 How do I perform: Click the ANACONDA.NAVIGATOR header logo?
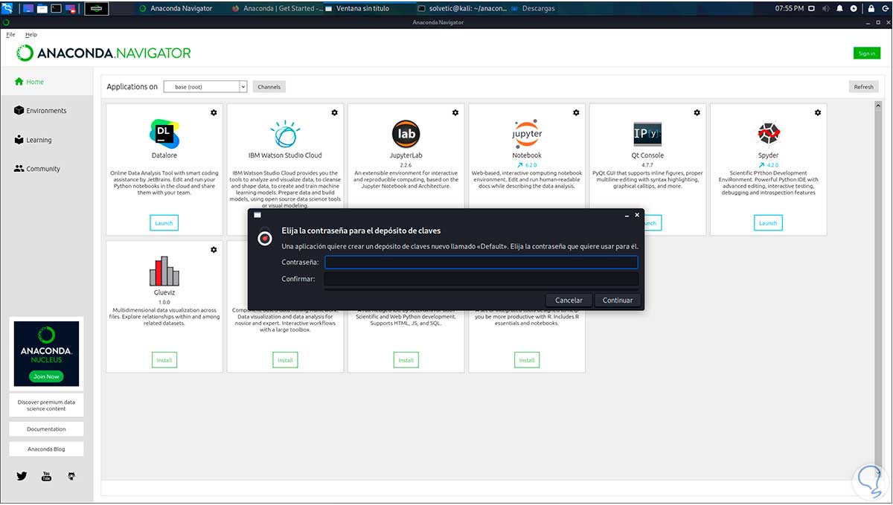tap(103, 54)
